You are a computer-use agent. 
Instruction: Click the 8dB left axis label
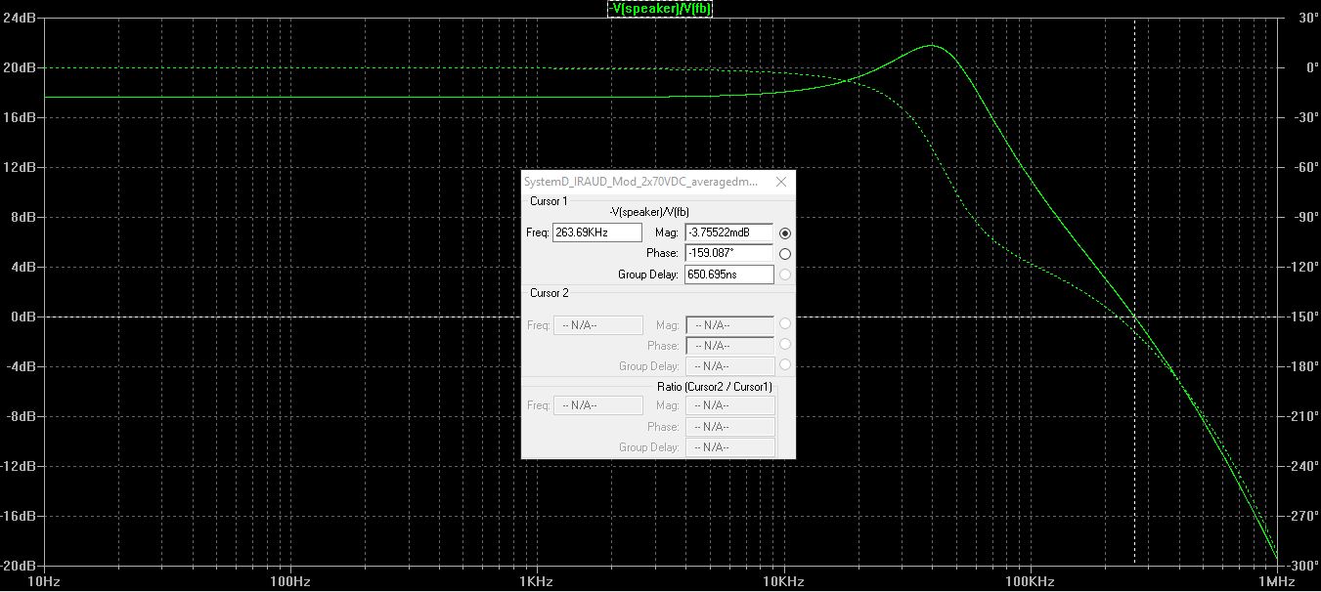pyautogui.click(x=25, y=217)
